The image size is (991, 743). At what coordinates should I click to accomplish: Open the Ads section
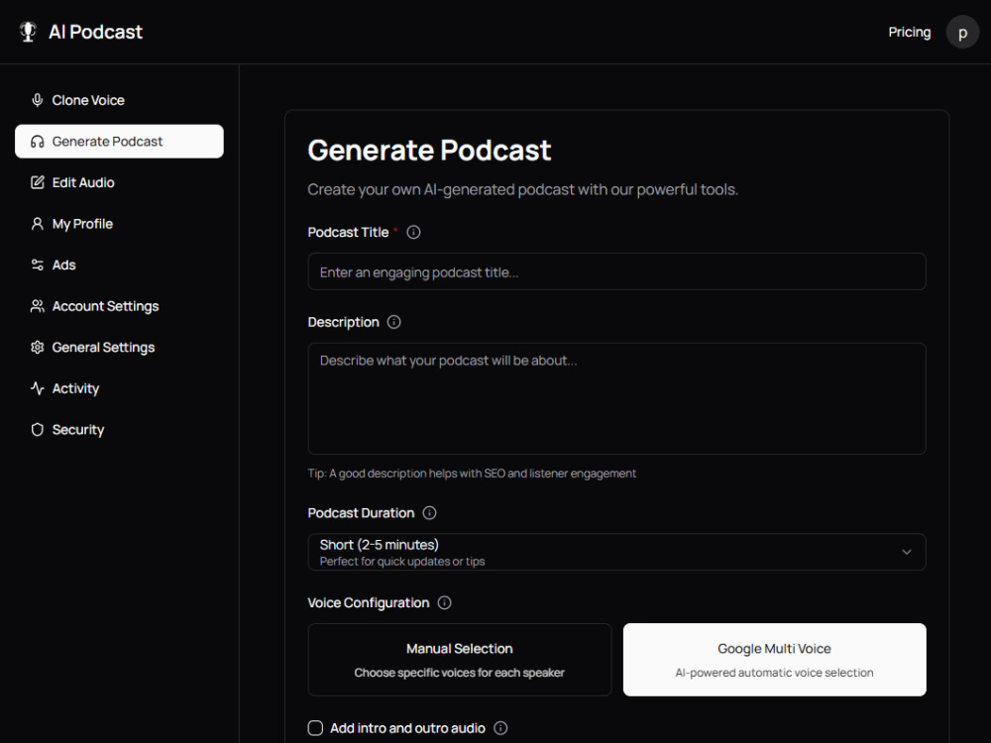[x=119, y=265]
